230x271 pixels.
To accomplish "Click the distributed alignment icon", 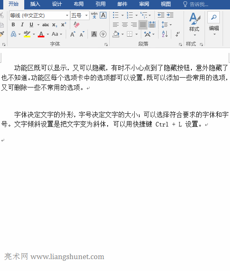I will click(x=152, y=25).
